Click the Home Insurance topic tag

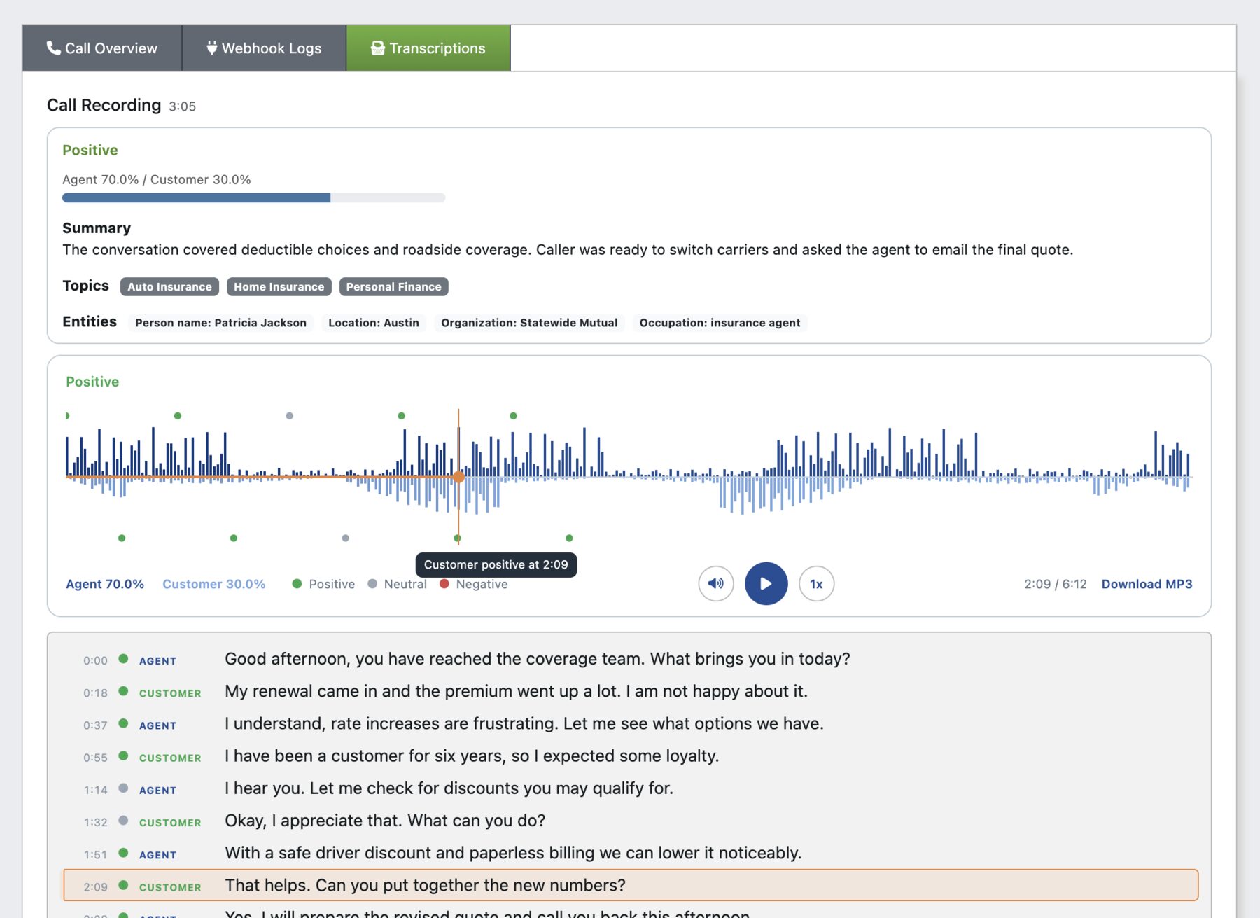click(279, 286)
